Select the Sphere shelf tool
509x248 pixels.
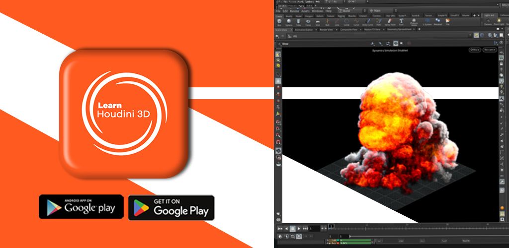289,22
